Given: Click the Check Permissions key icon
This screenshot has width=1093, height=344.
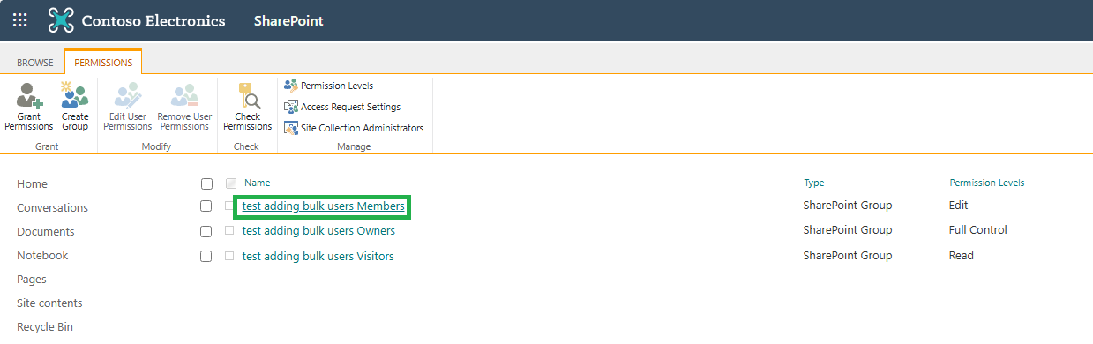Looking at the screenshot, I should (248, 95).
